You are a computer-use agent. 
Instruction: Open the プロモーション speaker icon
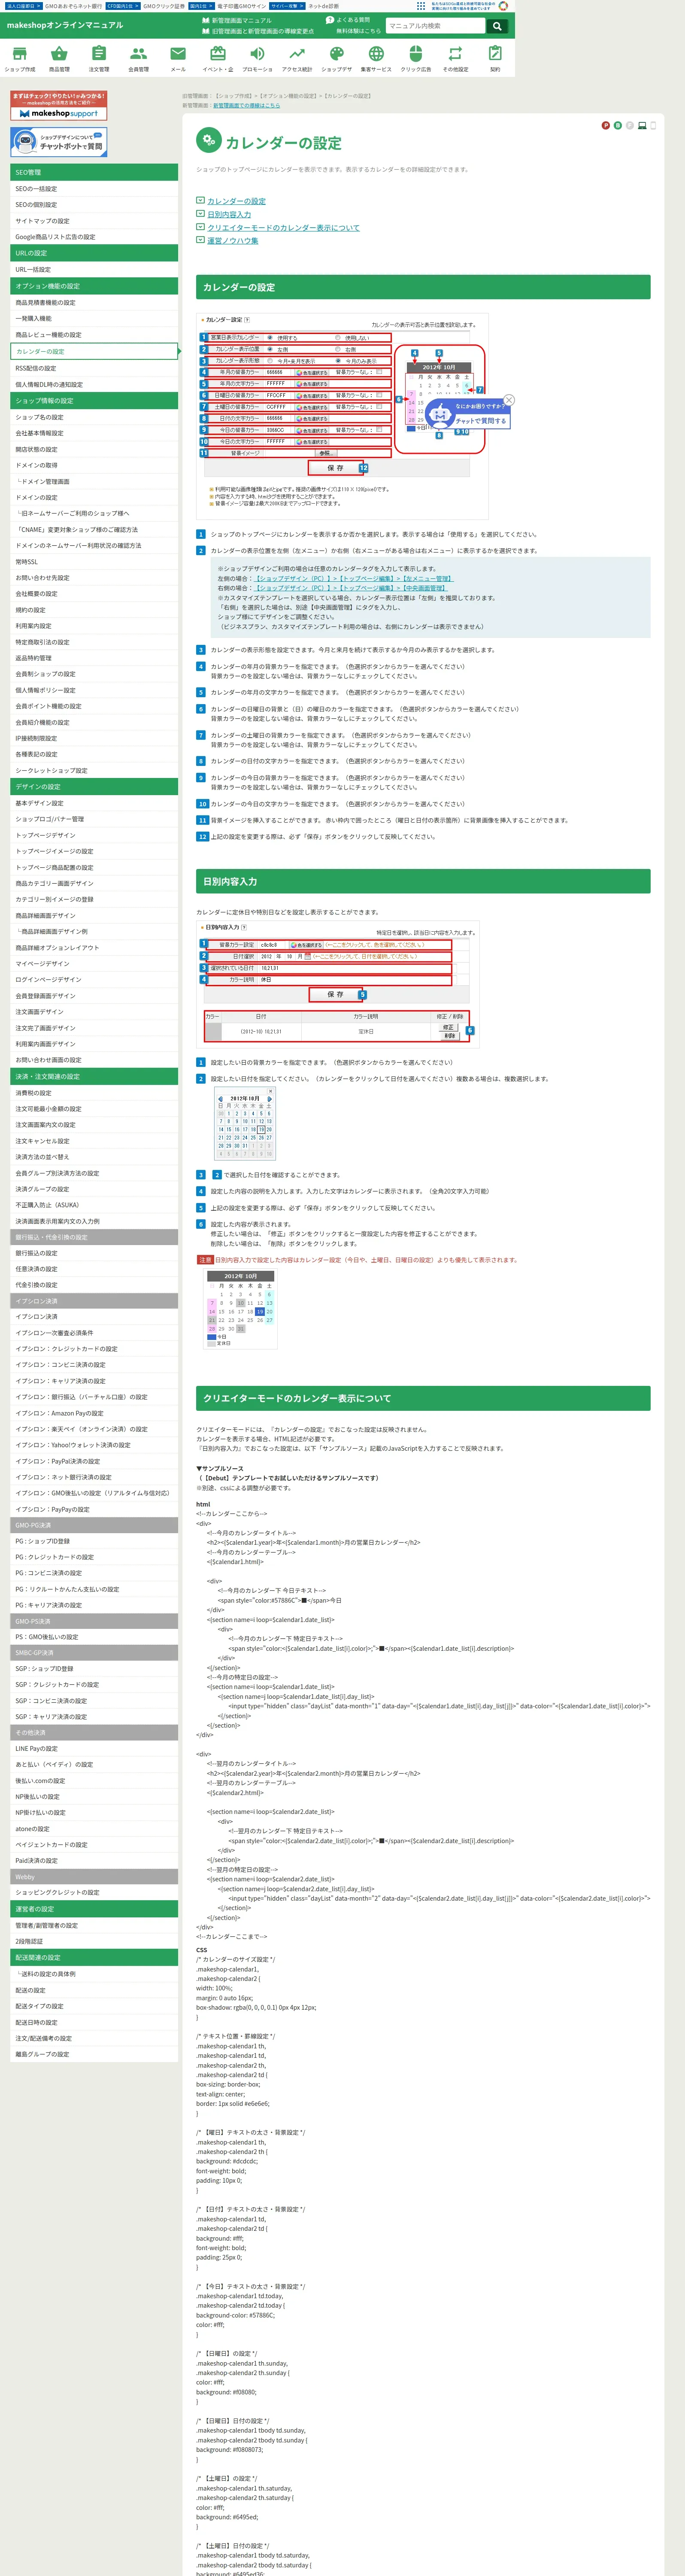(257, 59)
